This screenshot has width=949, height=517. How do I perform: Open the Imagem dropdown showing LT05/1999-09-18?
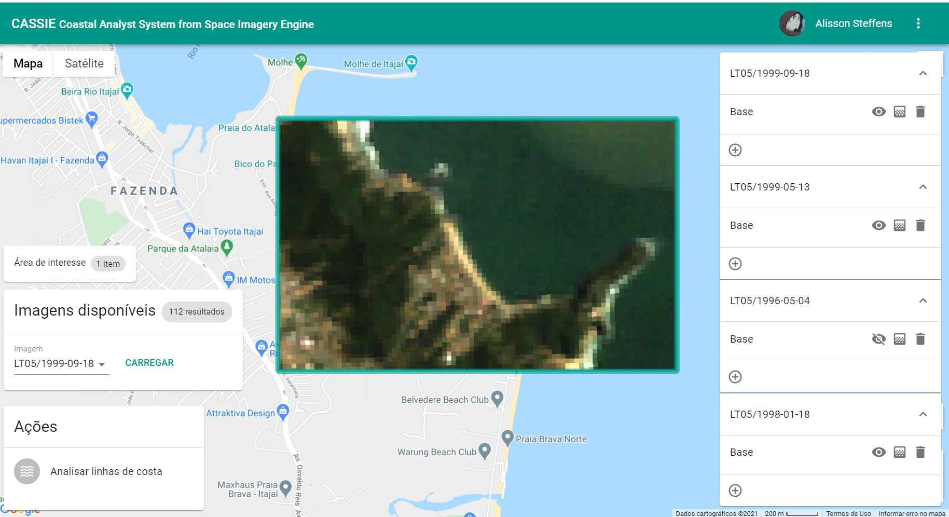pos(61,363)
